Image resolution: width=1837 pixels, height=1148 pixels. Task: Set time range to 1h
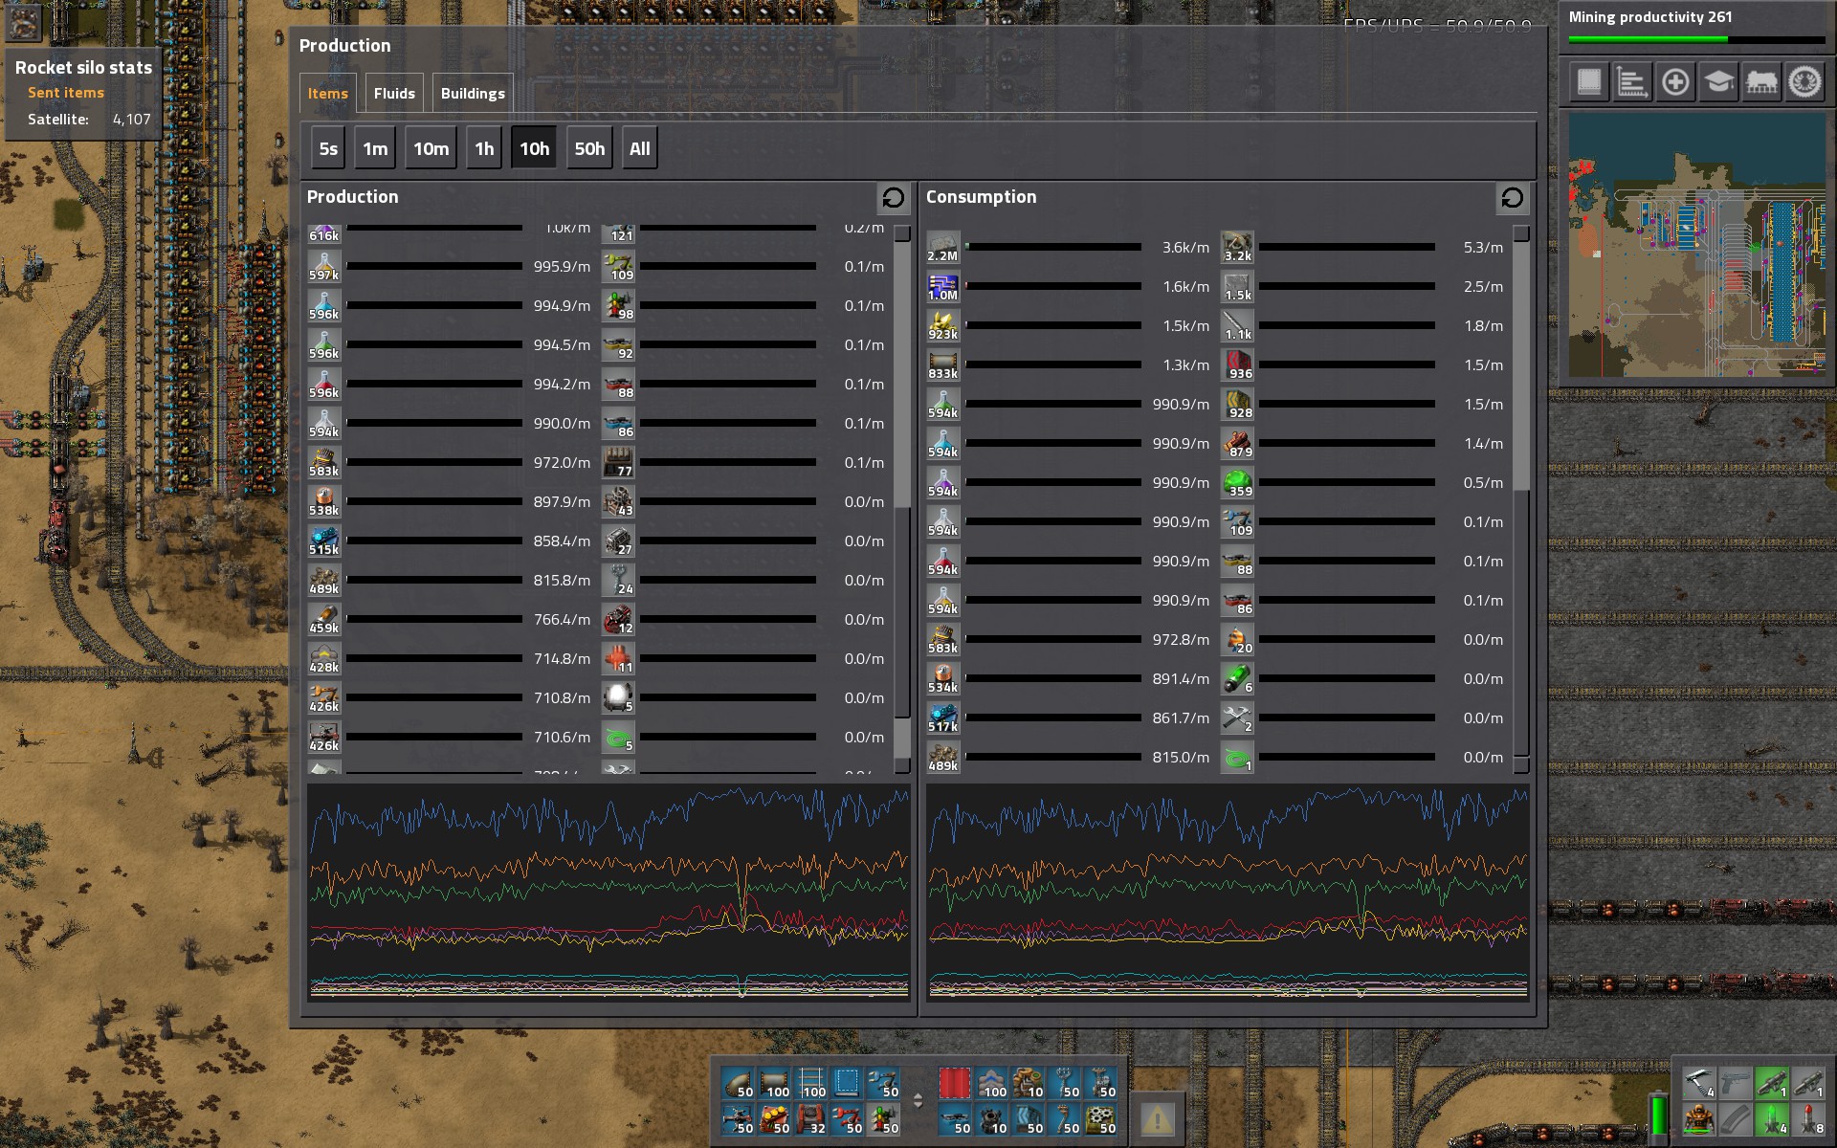484,148
